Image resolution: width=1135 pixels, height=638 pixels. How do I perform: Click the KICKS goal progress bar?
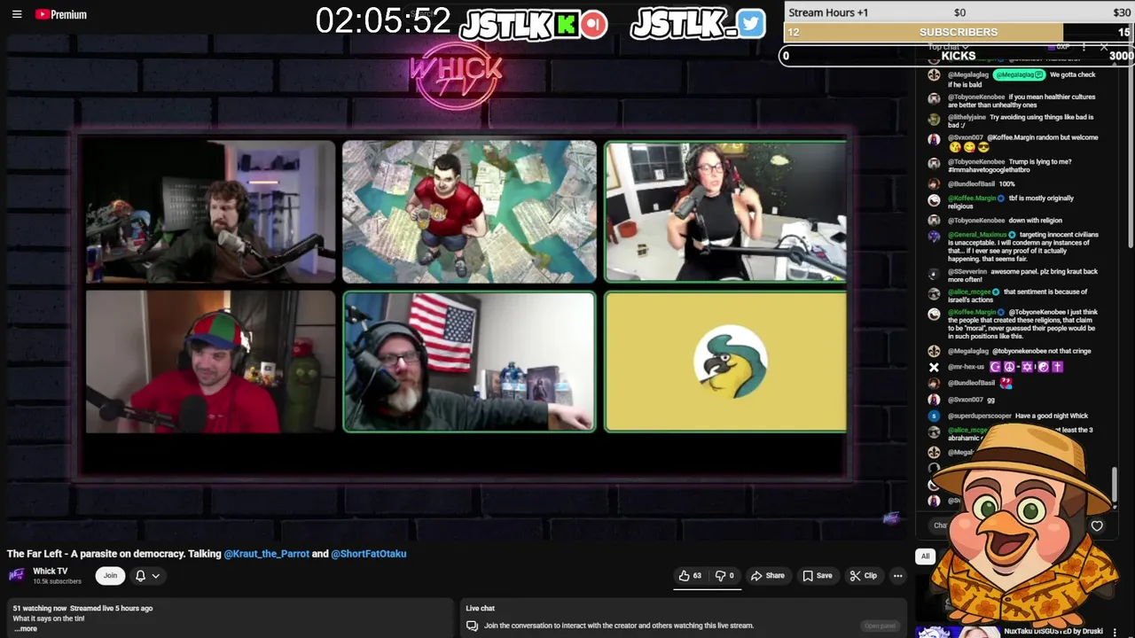(x=958, y=56)
